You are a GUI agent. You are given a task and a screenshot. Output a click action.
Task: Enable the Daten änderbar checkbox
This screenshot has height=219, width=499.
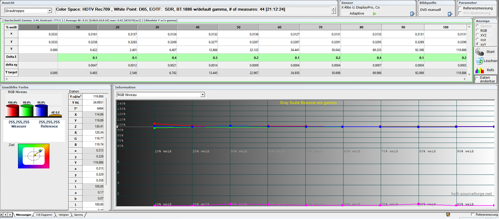click(477, 79)
